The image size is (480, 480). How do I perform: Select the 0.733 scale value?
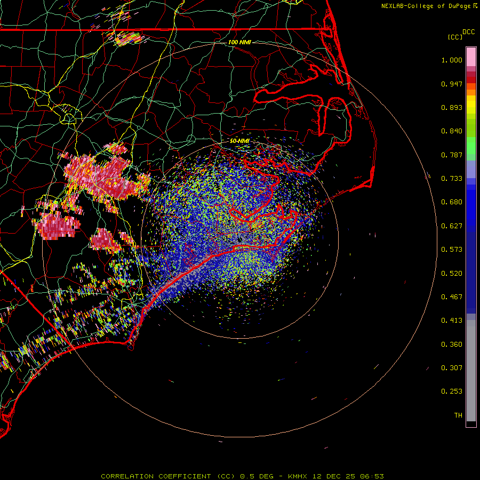[x=452, y=179]
